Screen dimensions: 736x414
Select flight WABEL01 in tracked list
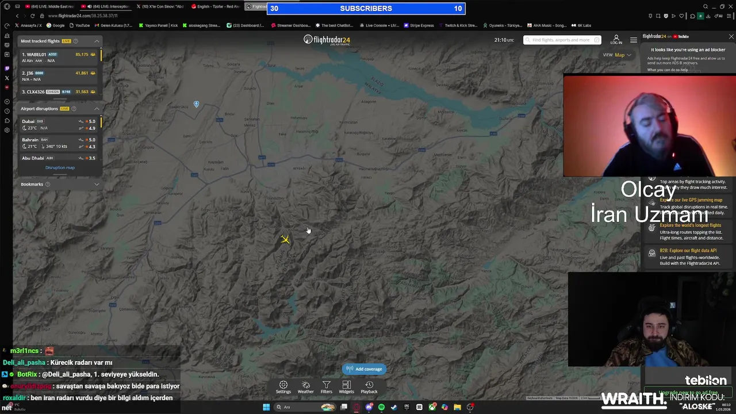(59, 57)
